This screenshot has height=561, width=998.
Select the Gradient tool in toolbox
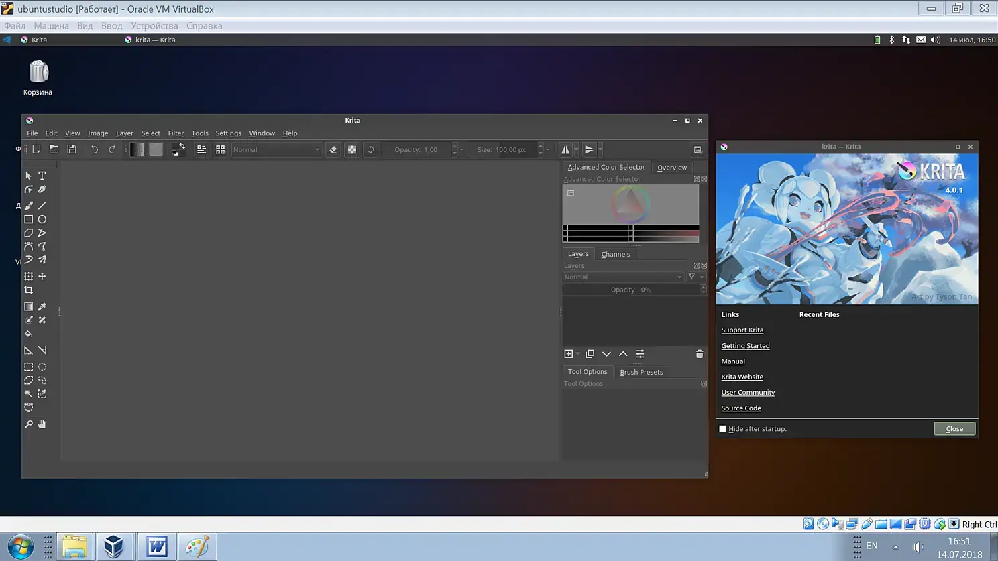tap(28, 306)
